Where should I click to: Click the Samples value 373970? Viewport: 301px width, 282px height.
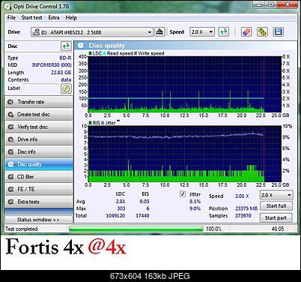click(x=243, y=215)
